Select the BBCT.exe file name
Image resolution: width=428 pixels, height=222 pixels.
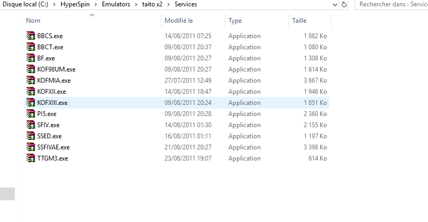[x=50, y=47]
